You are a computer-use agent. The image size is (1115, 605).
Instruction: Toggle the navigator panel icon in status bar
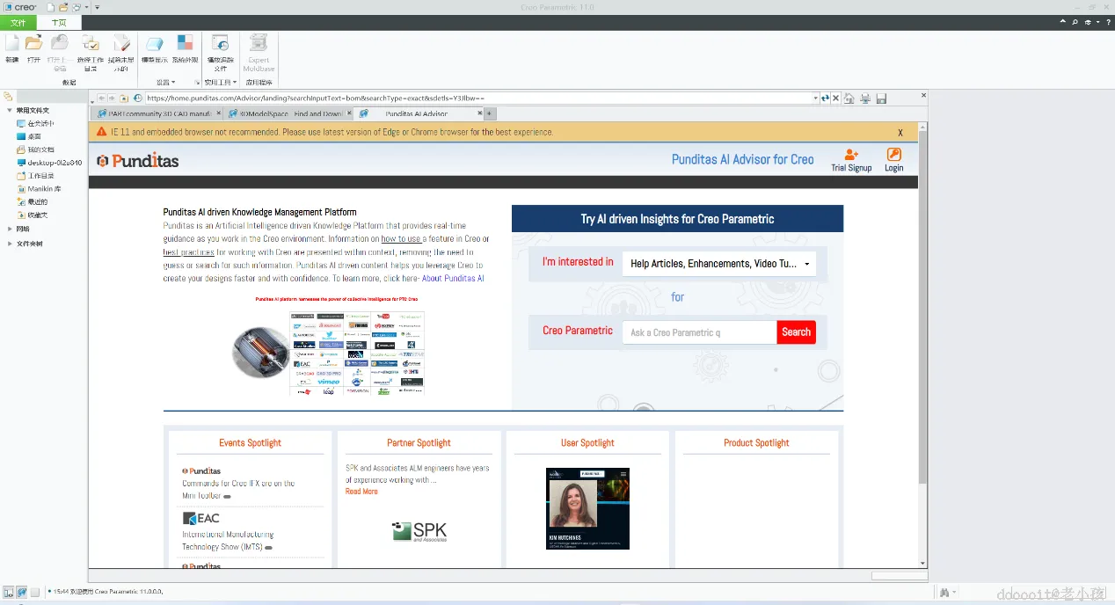click(8, 592)
